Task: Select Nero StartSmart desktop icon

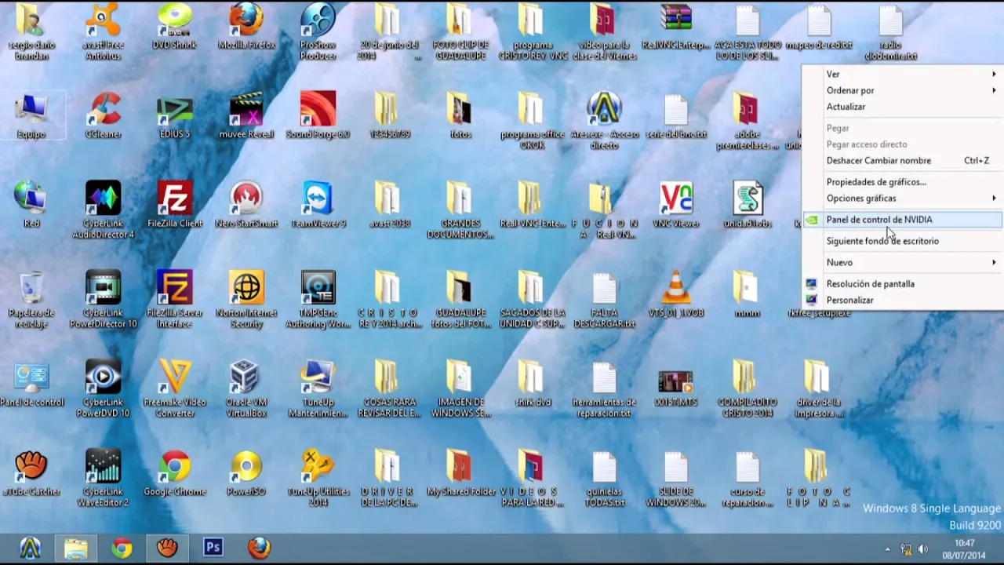Action: (x=246, y=205)
